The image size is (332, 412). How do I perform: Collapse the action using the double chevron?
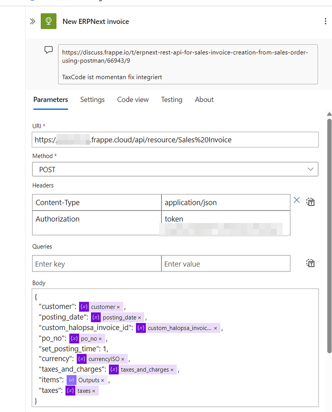point(33,21)
